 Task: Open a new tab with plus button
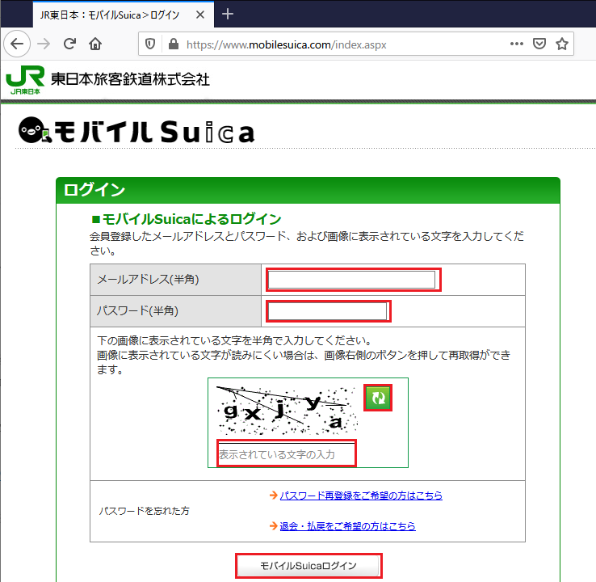point(228,14)
